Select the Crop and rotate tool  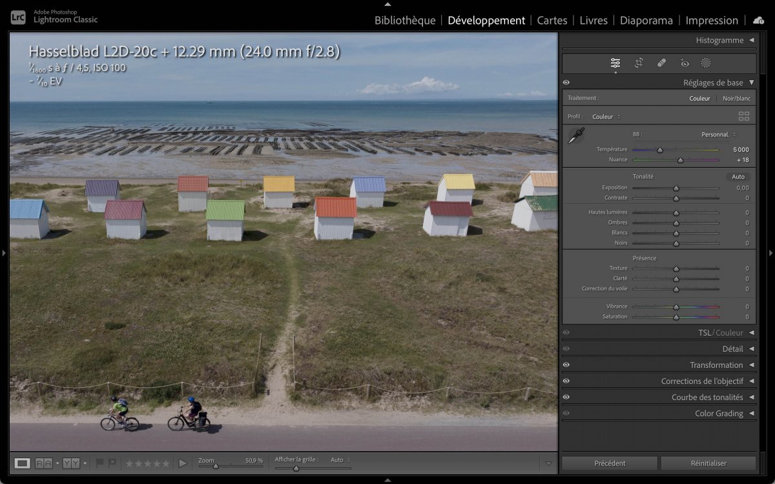click(639, 63)
